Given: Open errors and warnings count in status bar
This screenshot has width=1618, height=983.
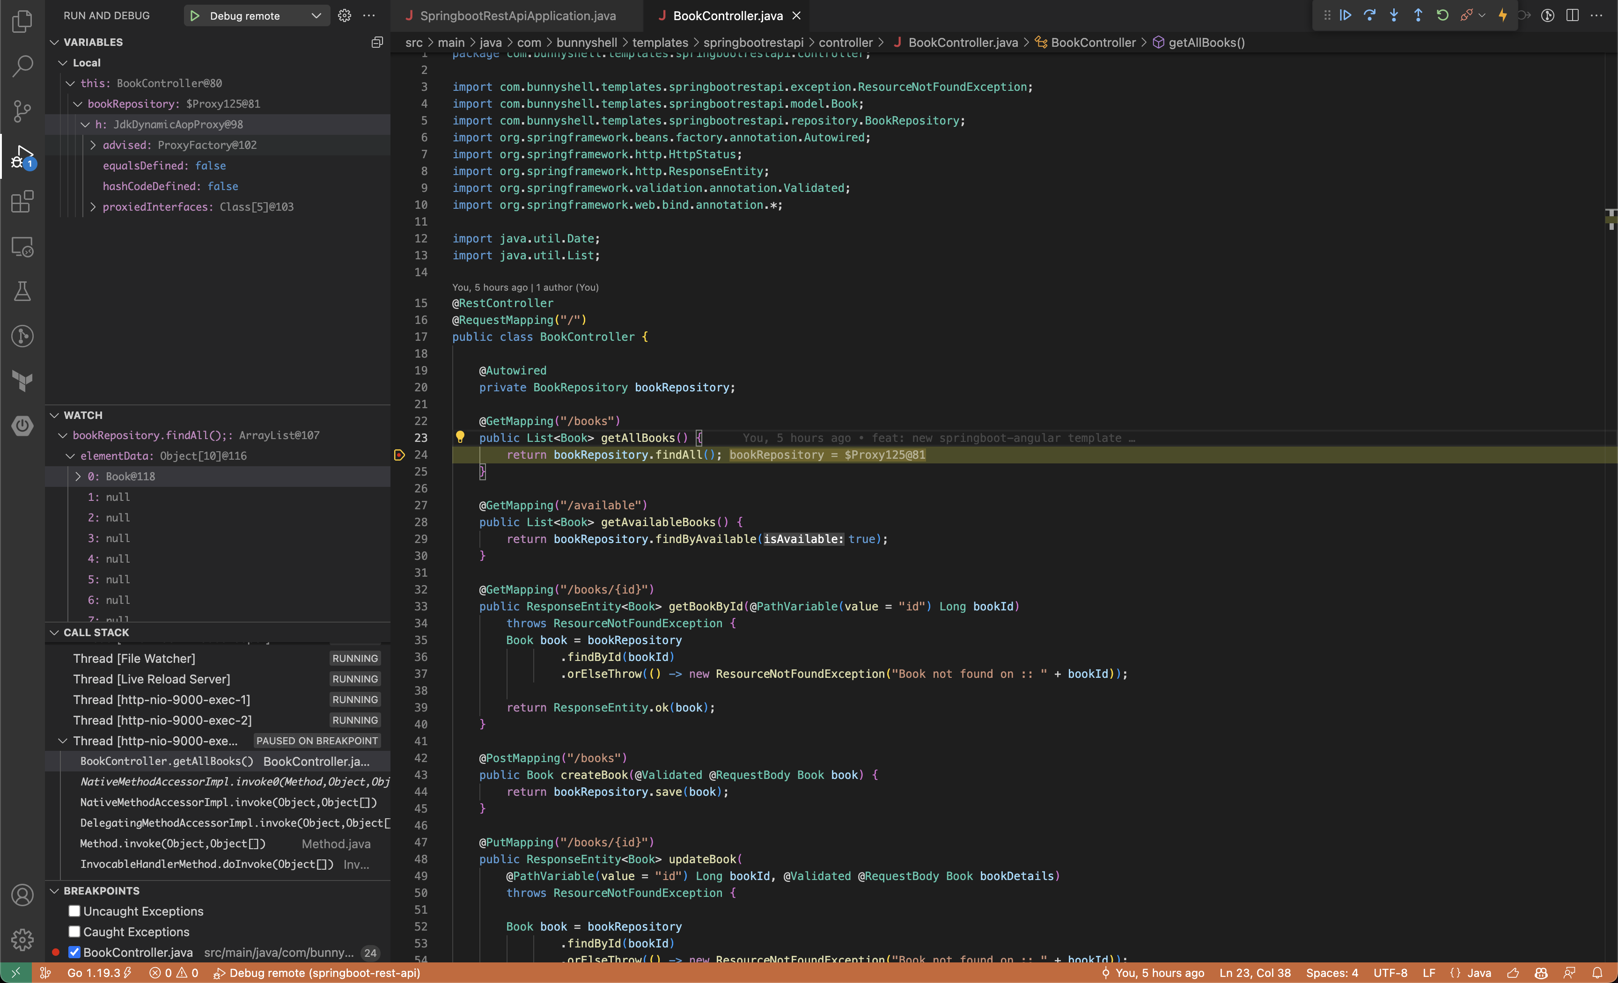Looking at the screenshot, I should point(173,973).
